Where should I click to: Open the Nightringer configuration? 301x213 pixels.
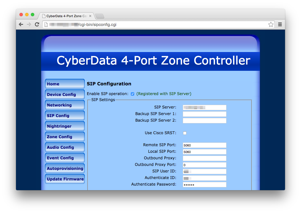tap(65, 126)
